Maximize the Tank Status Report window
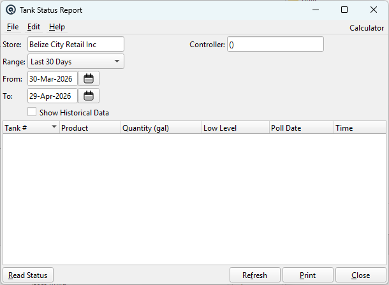 [x=344, y=10]
